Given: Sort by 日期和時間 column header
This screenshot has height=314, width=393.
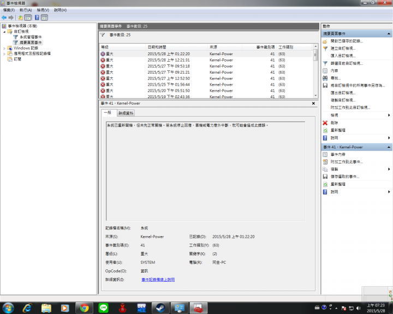Looking at the screenshot, I should tap(176, 47).
